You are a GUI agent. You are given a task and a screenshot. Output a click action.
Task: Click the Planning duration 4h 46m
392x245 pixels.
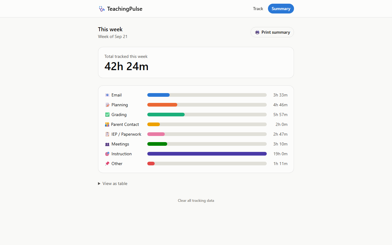point(281,105)
